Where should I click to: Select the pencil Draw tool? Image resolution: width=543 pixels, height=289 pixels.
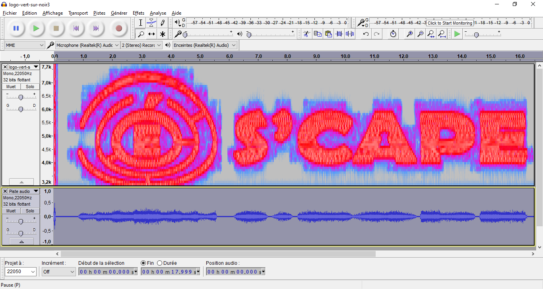point(162,23)
